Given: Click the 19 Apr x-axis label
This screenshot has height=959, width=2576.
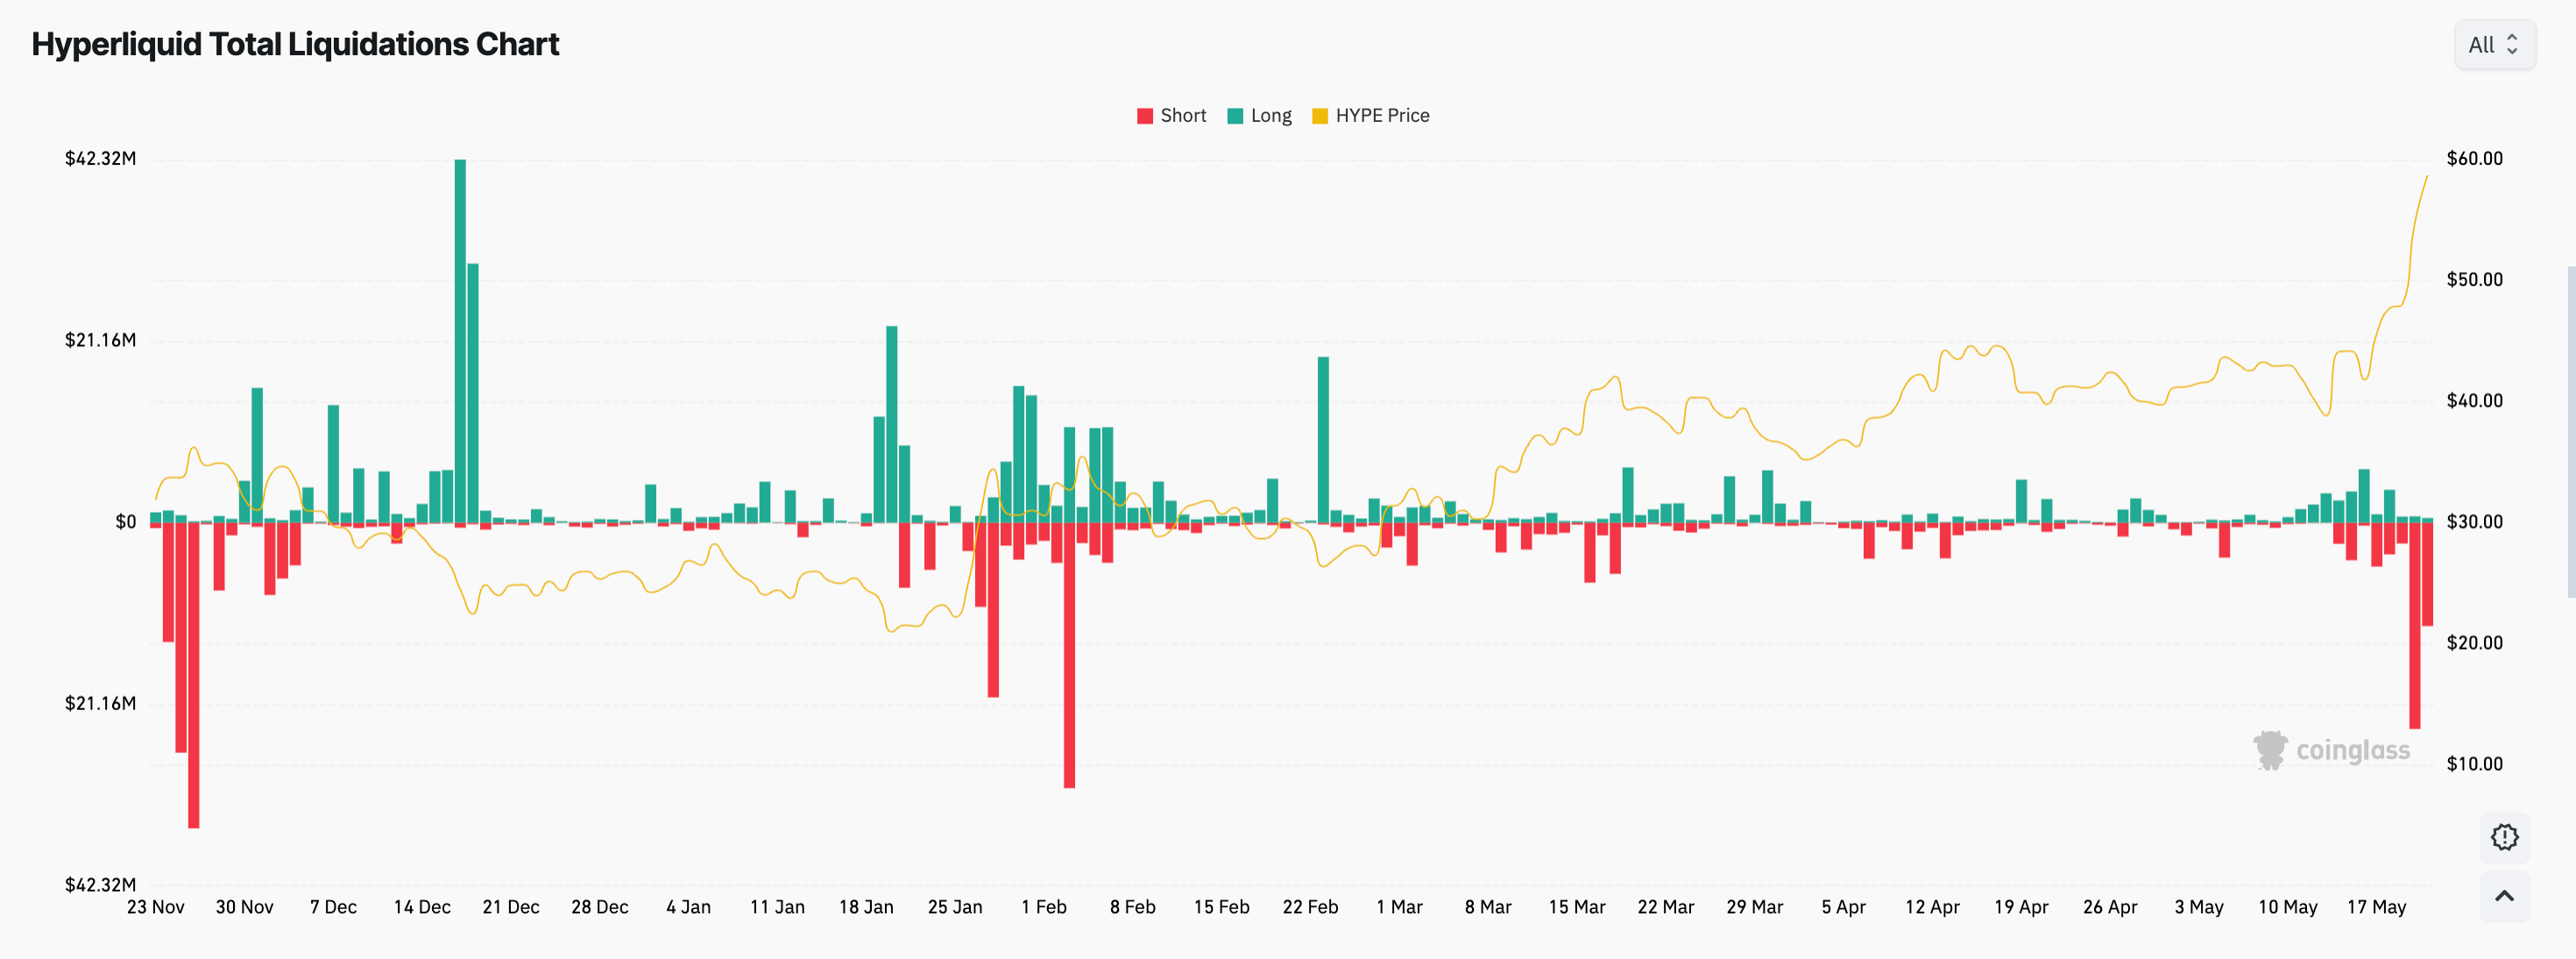Looking at the screenshot, I should [2021, 907].
